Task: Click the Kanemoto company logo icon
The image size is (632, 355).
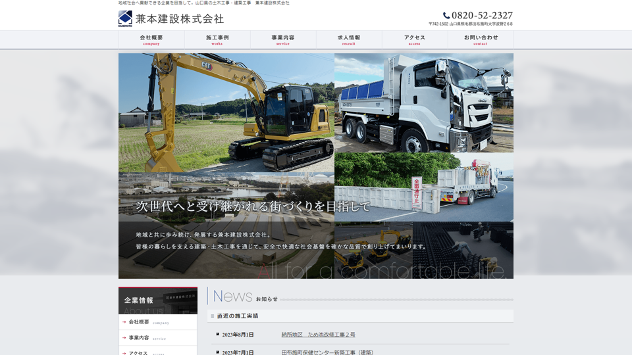Action: coord(125,18)
